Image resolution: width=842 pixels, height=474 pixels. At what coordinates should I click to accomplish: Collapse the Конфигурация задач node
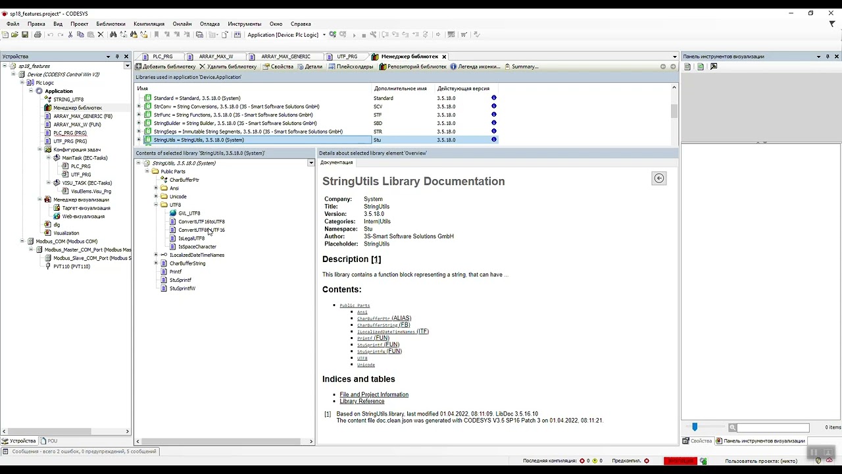(x=39, y=149)
